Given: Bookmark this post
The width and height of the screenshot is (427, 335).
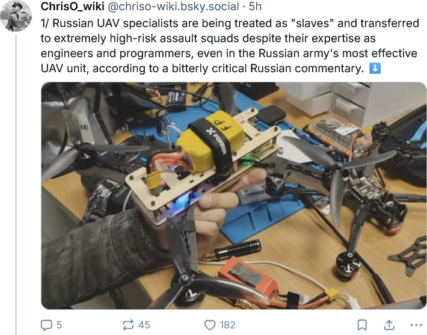Looking at the screenshot, I should pyautogui.click(x=362, y=325).
